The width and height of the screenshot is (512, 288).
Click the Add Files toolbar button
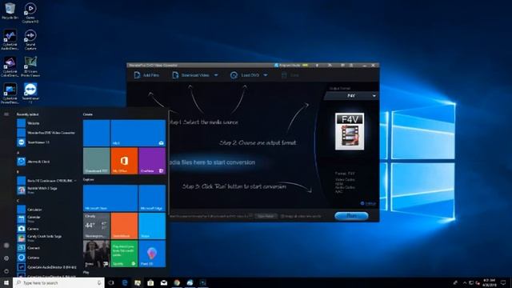[x=146, y=75]
